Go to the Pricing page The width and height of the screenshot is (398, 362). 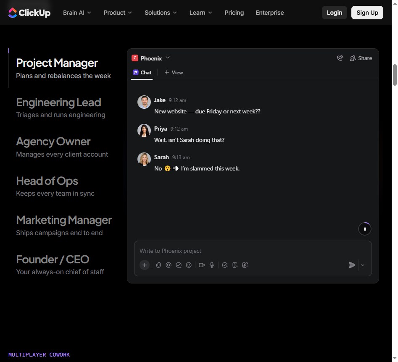[234, 13]
